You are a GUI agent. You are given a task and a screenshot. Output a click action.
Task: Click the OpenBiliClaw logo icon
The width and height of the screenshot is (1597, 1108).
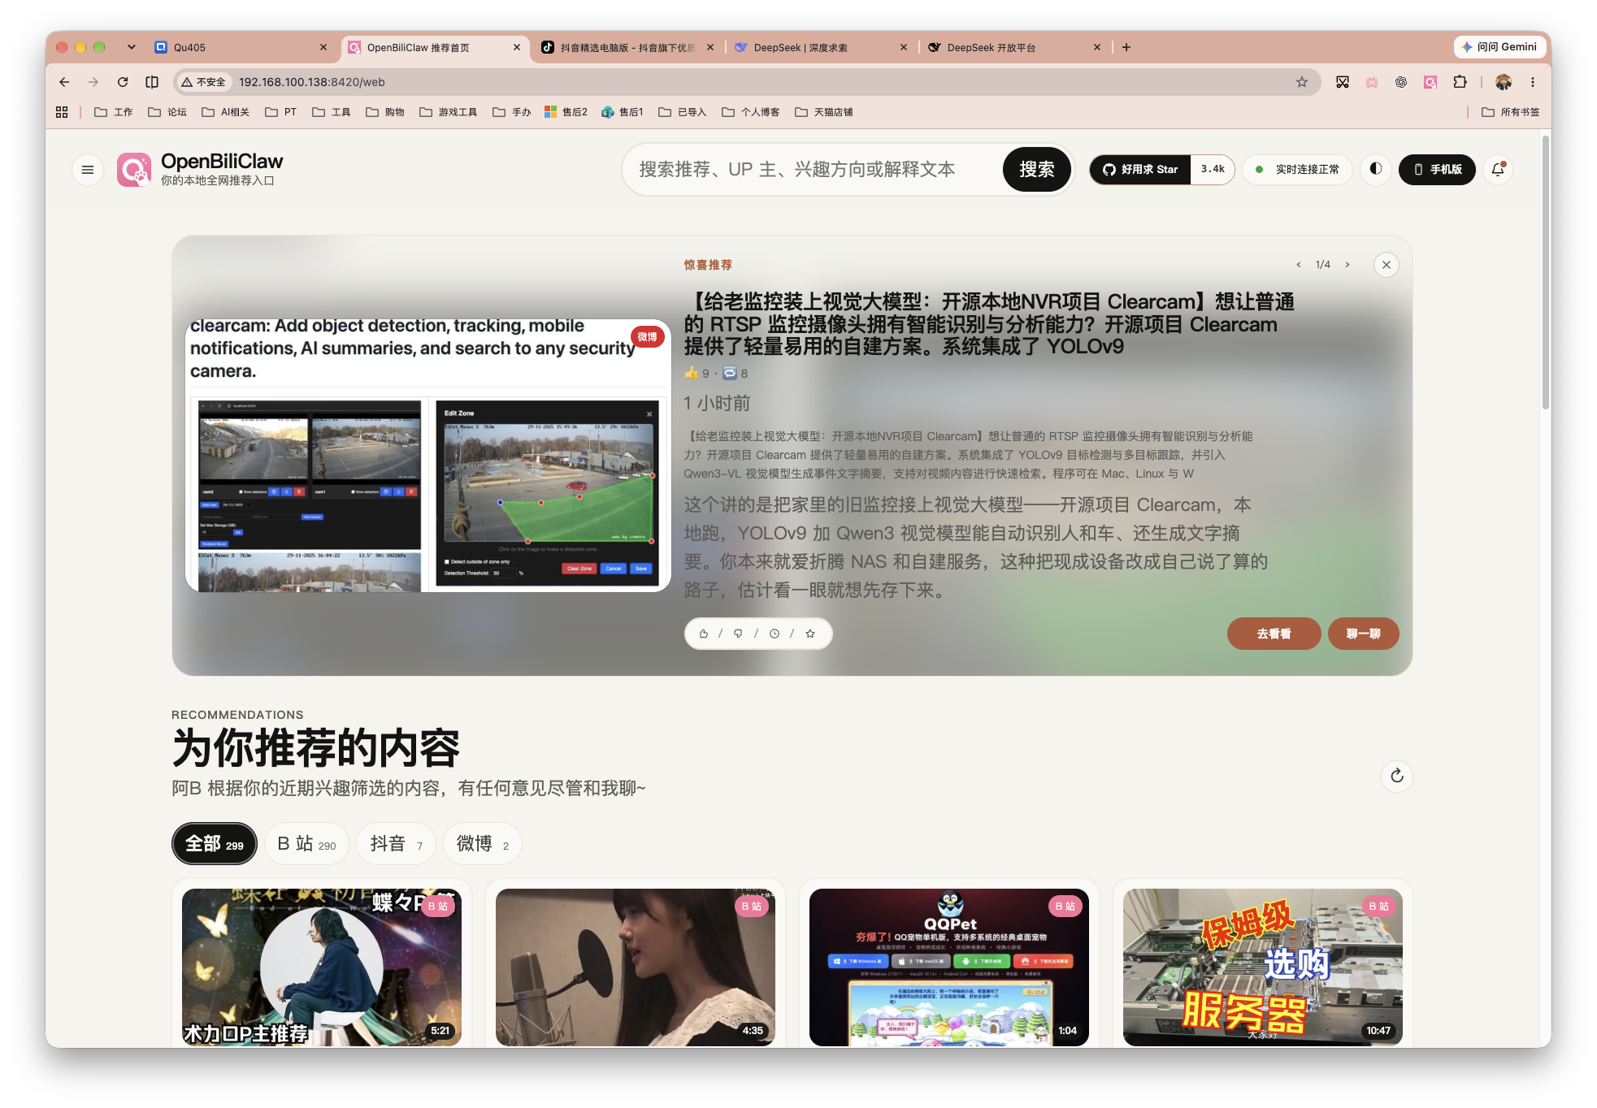[134, 170]
